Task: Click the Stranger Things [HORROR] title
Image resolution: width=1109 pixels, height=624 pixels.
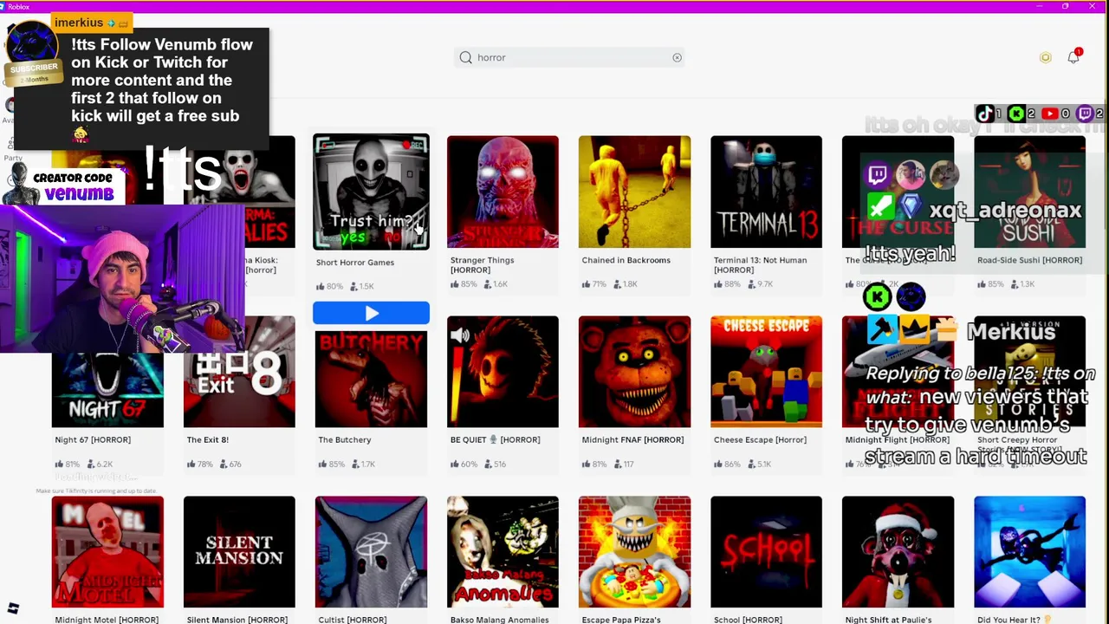Action: 482,264
